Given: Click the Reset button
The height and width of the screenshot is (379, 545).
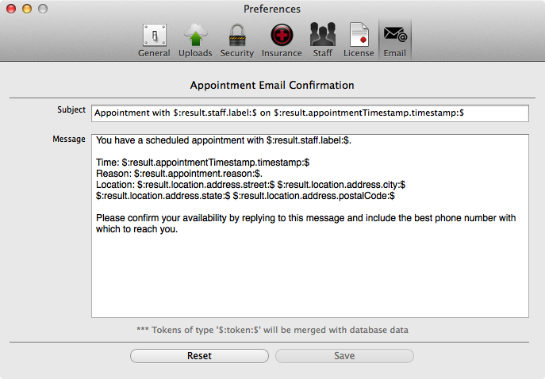Looking at the screenshot, I should [199, 356].
